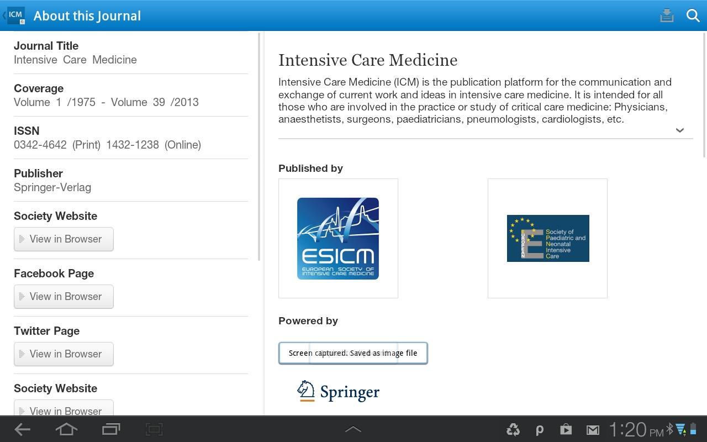
Task: Tap the journal description paragraph
Action: pos(475,101)
